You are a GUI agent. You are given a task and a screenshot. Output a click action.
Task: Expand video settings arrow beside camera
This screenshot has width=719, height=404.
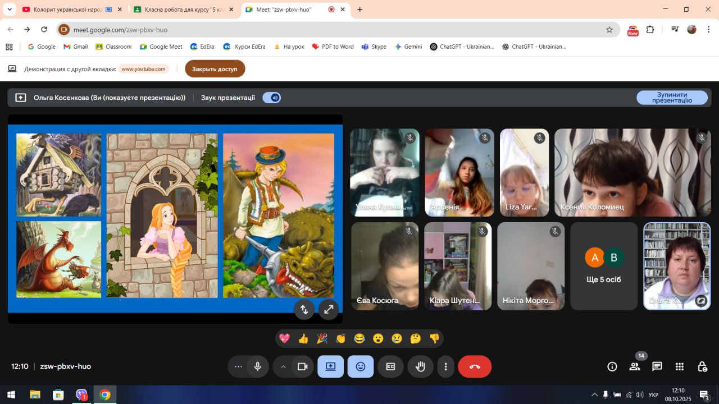click(283, 366)
